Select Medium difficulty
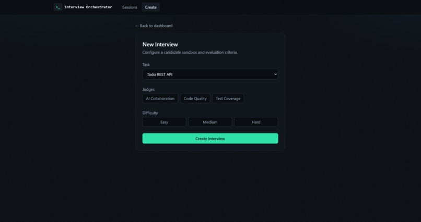421x222 pixels. (x=210, y=122)
